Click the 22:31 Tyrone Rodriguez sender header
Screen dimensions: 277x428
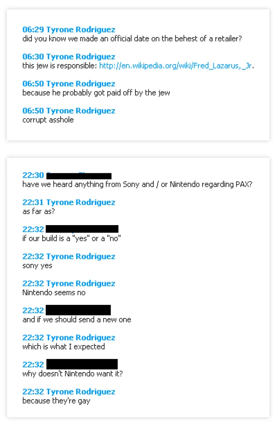(69, 202)
